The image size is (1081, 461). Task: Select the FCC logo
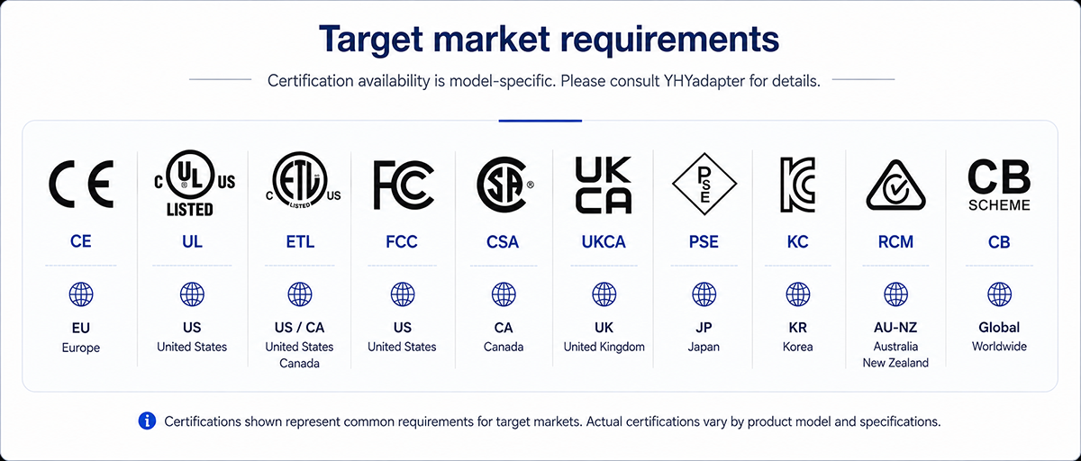coord(403,184)
